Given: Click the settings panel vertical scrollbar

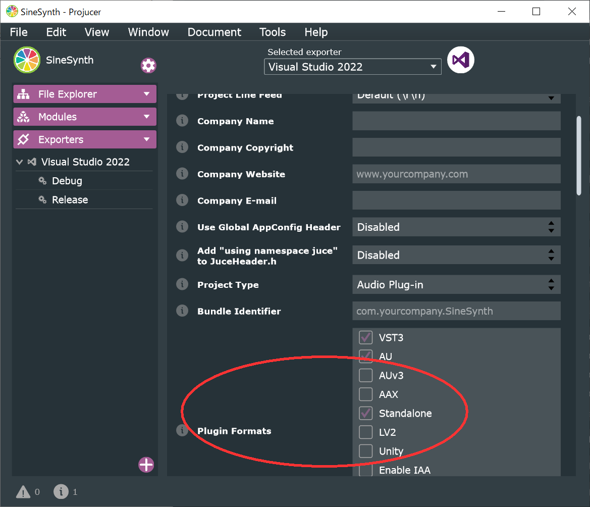Looking at the screenshot, I should pos(579,156).
